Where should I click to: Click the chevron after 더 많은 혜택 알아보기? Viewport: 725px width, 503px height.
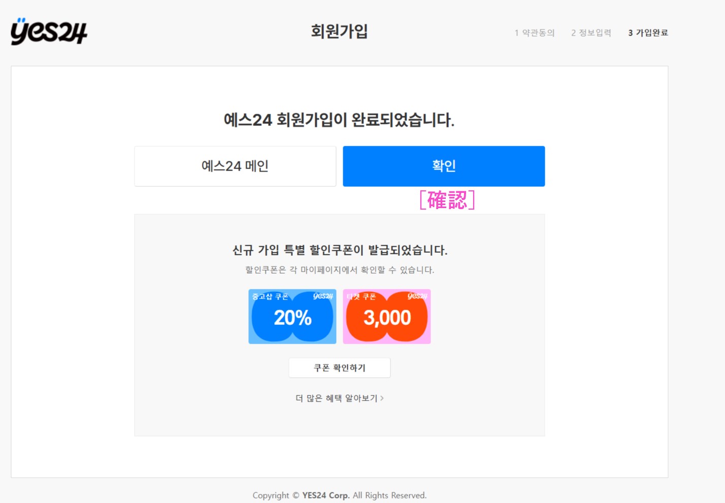(x=382, y=398)
